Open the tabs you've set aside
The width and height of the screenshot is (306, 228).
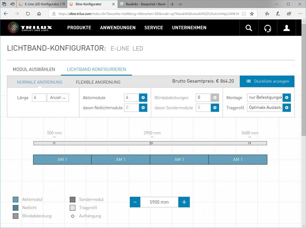point(4,4)
